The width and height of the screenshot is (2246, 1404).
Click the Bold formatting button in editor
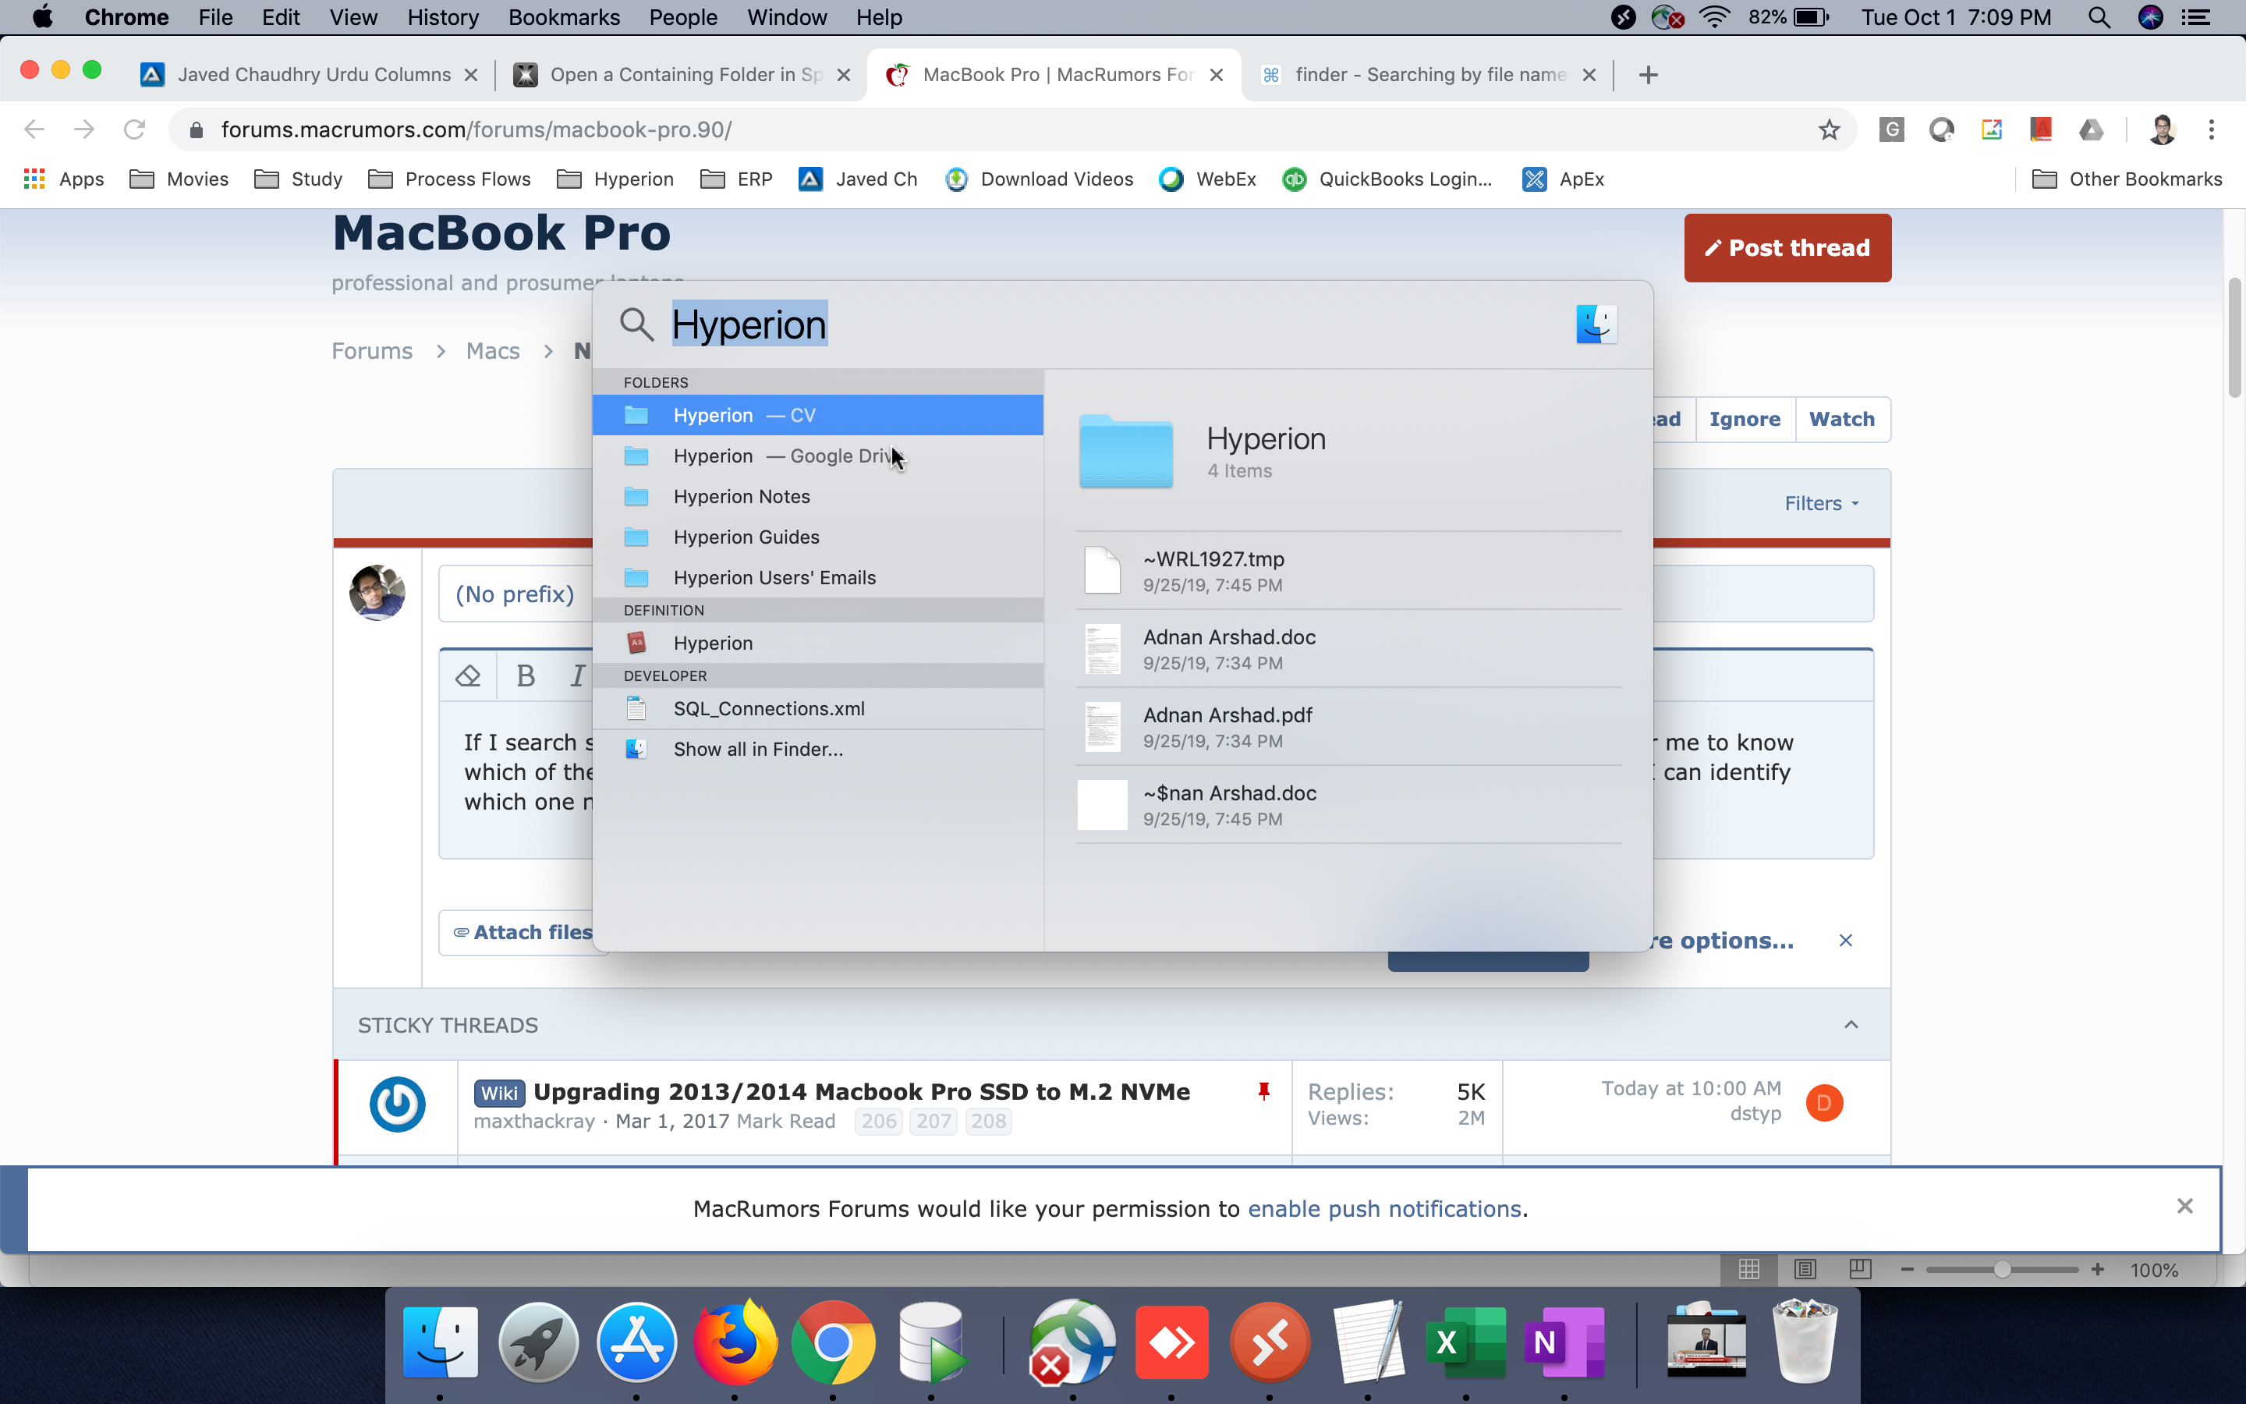[526, 675]
